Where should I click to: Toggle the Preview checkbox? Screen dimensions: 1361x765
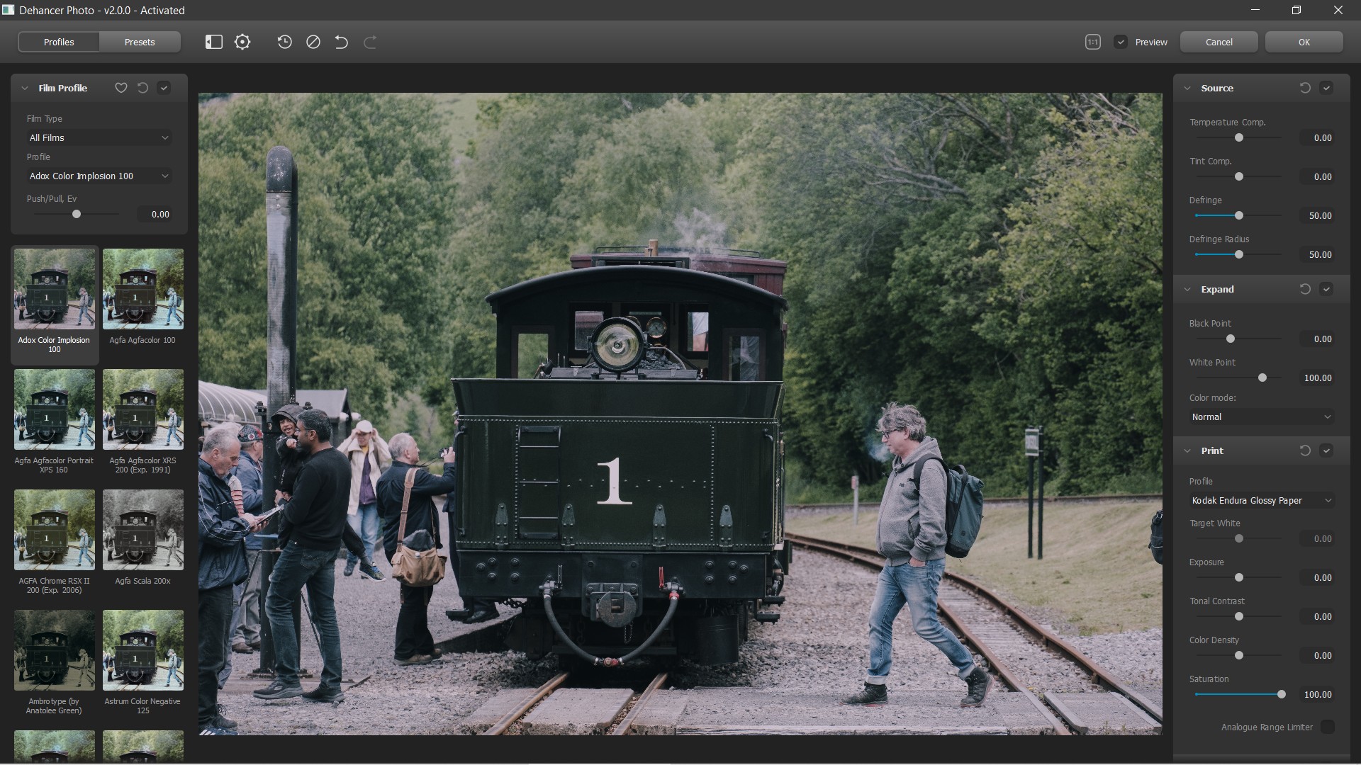click(1120, 42)
